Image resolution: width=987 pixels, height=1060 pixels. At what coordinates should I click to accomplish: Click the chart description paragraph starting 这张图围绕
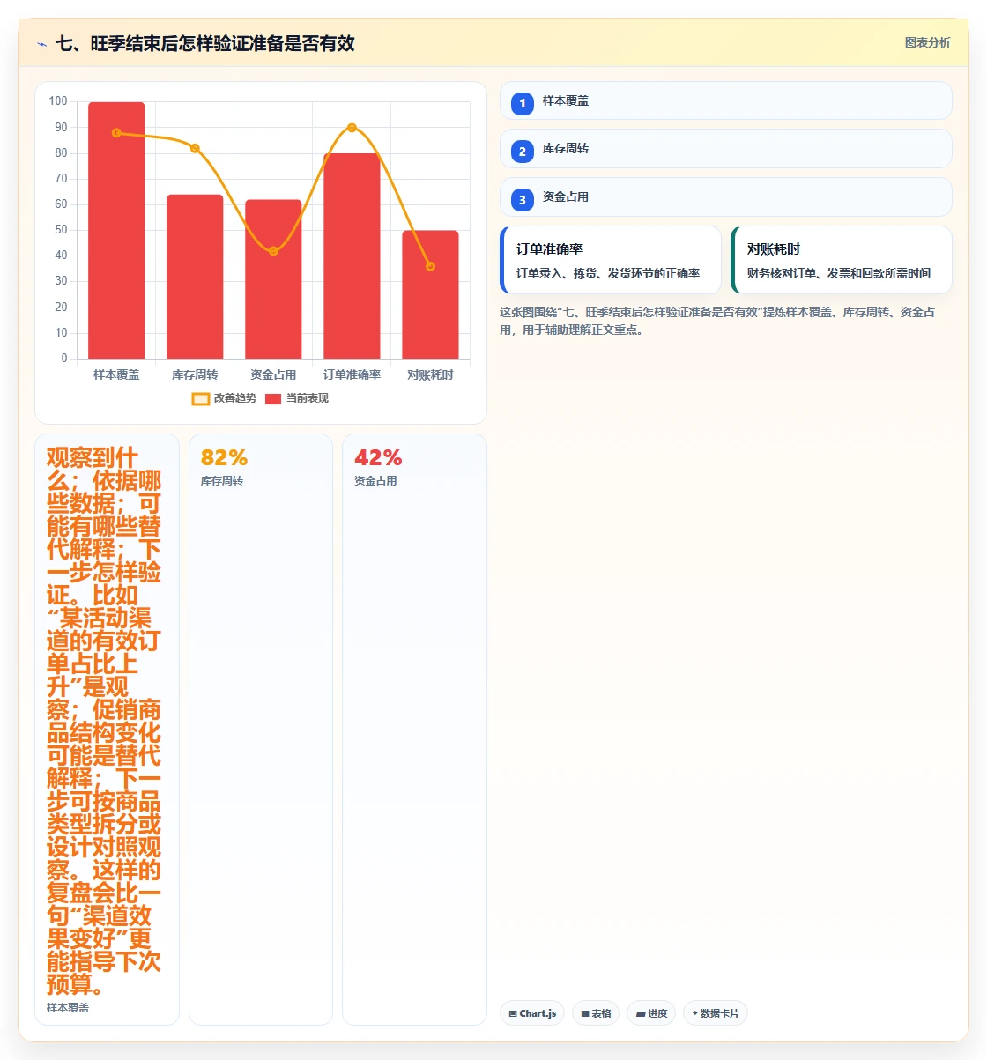coord(717,321)
